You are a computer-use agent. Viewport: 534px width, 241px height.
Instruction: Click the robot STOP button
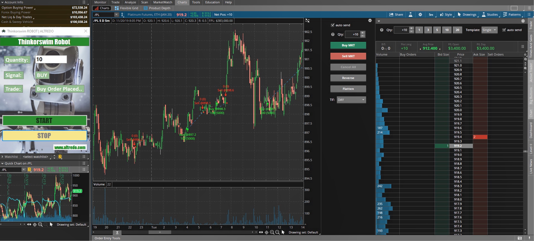pos(44,136)
